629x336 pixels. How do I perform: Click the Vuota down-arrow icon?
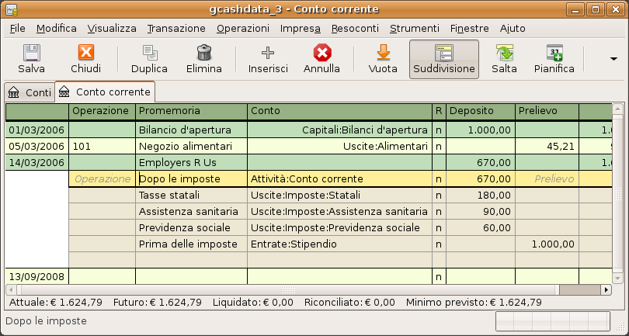pos(383,53)
